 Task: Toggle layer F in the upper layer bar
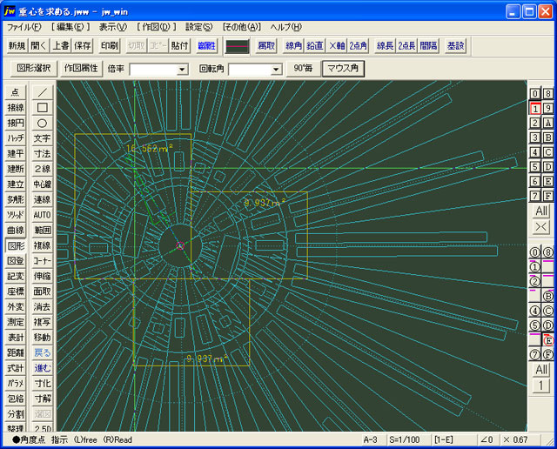[547, 196]
